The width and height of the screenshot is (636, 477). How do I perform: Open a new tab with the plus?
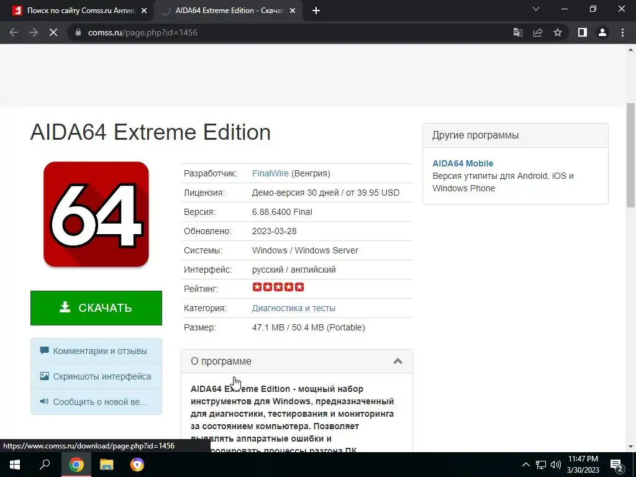point(316,11)
